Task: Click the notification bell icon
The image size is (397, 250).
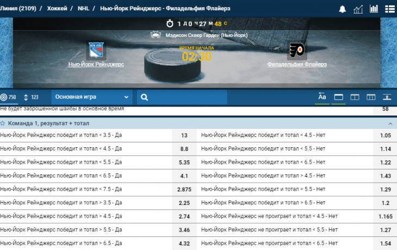Action: coord(343,9)
